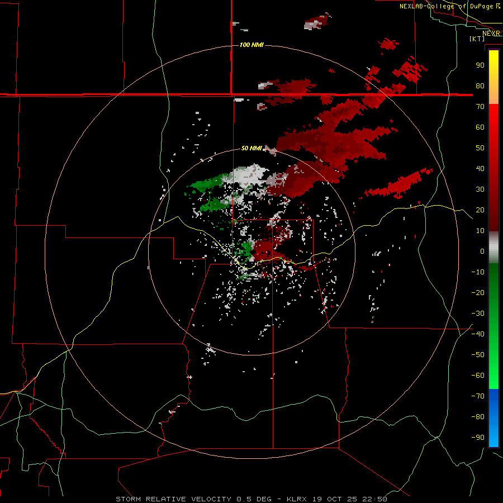Click the 0 value on the velocity scale
Image resolution: width=503 pixels, height=503 pixels.
482,251
